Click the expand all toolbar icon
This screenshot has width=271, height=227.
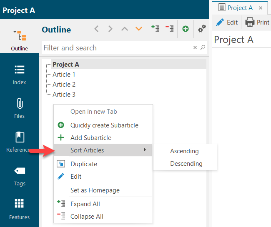(156, 29)
